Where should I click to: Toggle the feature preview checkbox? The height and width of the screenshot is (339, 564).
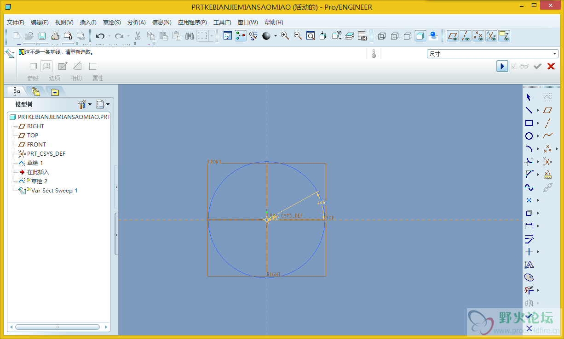pyautogui.click(x=514, y=66)
